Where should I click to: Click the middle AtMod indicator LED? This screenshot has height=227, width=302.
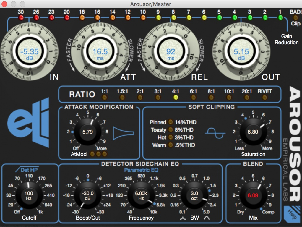[98, 154]
